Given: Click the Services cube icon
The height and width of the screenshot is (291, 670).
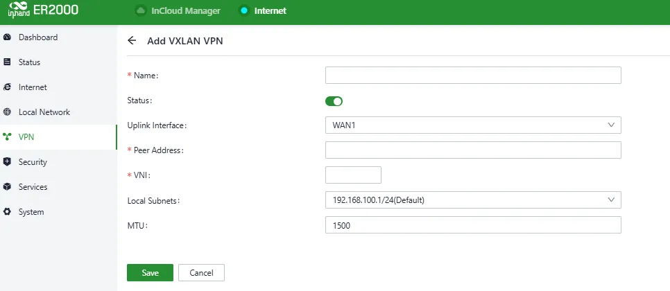Looking at the screenshot, I should [x=7, y=187].
